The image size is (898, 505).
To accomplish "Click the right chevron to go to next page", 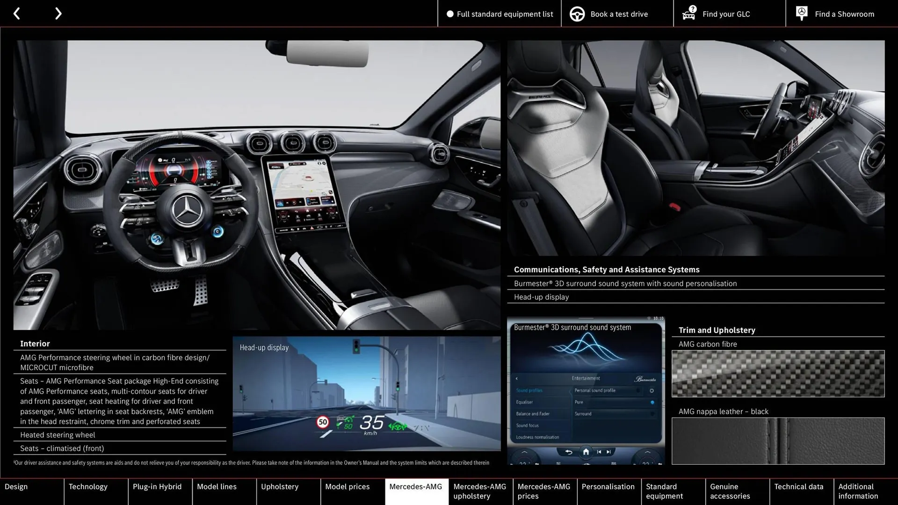I will pyautogui.click(x=58, y=13).
